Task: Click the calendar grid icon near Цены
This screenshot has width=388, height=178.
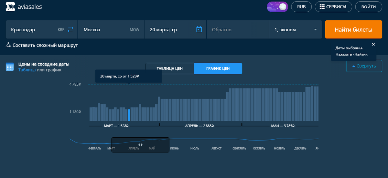Action: click(x=10, y=67)
